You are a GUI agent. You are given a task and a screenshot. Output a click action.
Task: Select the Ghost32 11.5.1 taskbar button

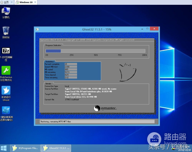(55, 148)
